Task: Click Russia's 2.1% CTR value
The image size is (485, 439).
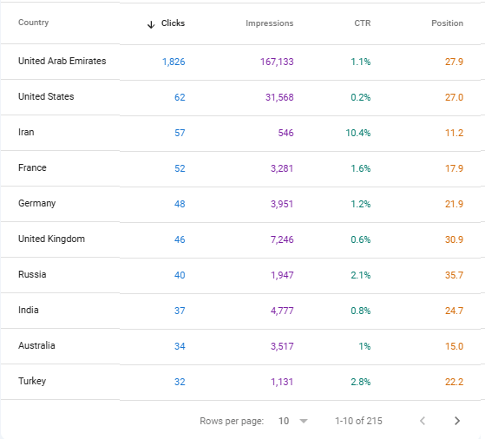Action: coord(361,275)
